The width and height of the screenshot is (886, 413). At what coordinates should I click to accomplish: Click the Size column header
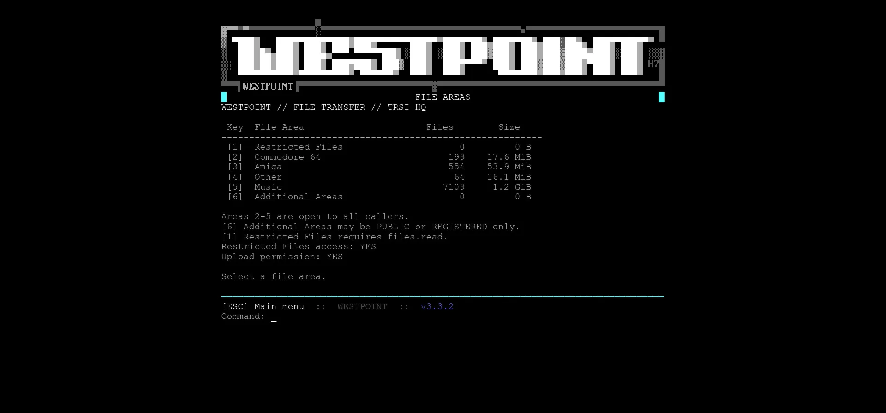coord(509,127)
